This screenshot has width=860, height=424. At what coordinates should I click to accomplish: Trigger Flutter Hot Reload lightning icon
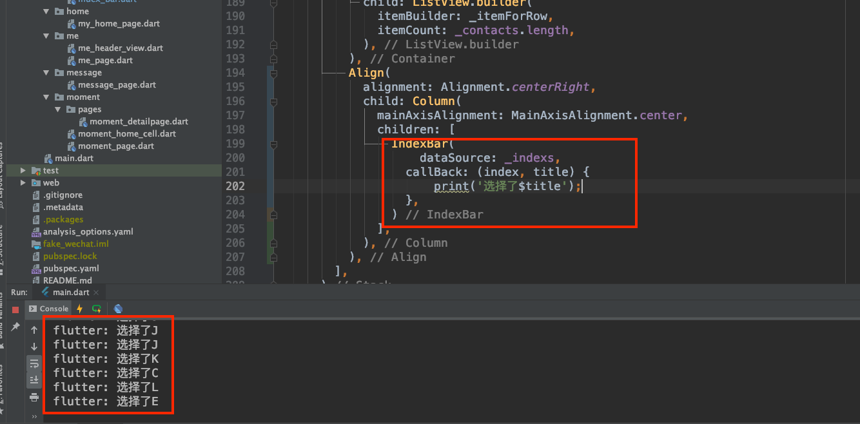(80, 309)
